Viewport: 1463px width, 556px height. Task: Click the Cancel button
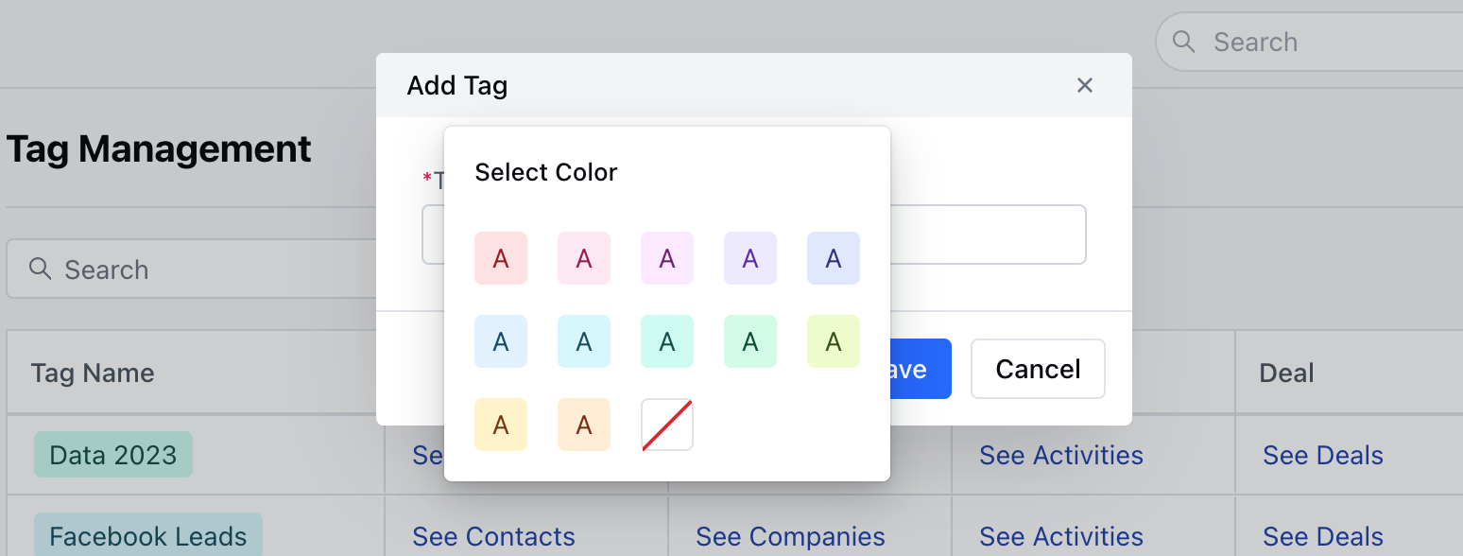pos(1038,369)
